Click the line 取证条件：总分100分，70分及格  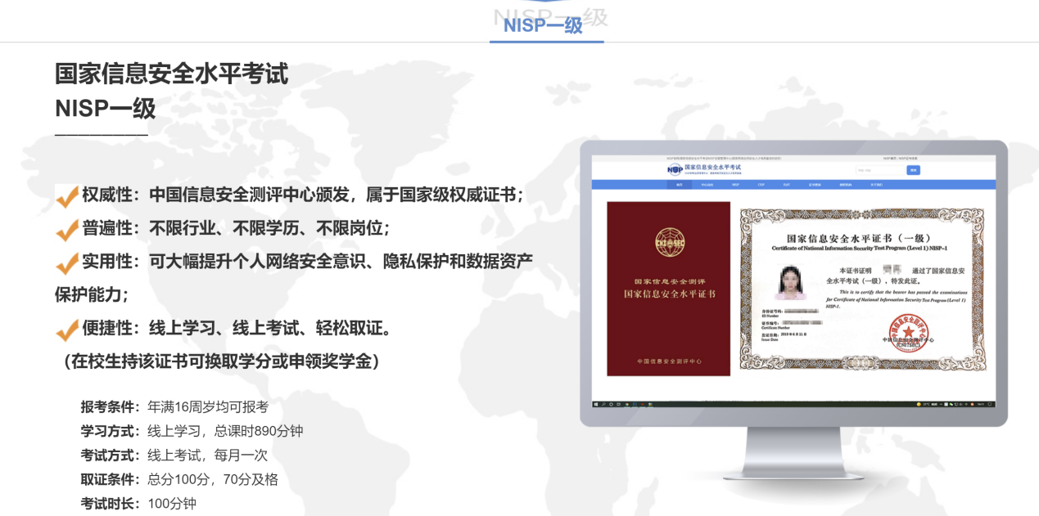click(x=179, y=480)
